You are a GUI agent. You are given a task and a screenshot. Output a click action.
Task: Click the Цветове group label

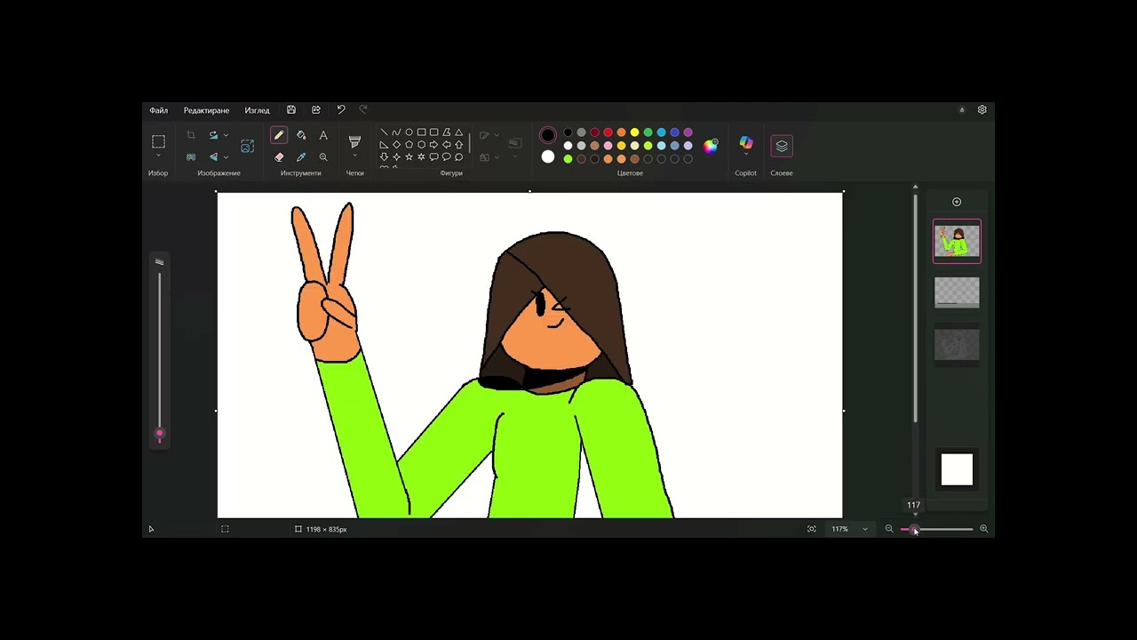pyautogui.click(x=630, y=173)
